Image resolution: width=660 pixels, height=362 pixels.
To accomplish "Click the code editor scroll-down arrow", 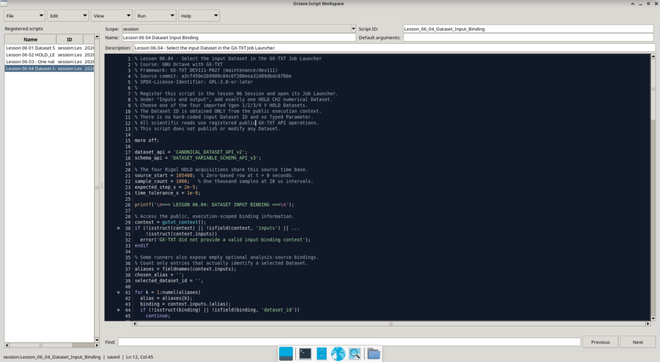I will pyautogui.click(x=654, y=318).
